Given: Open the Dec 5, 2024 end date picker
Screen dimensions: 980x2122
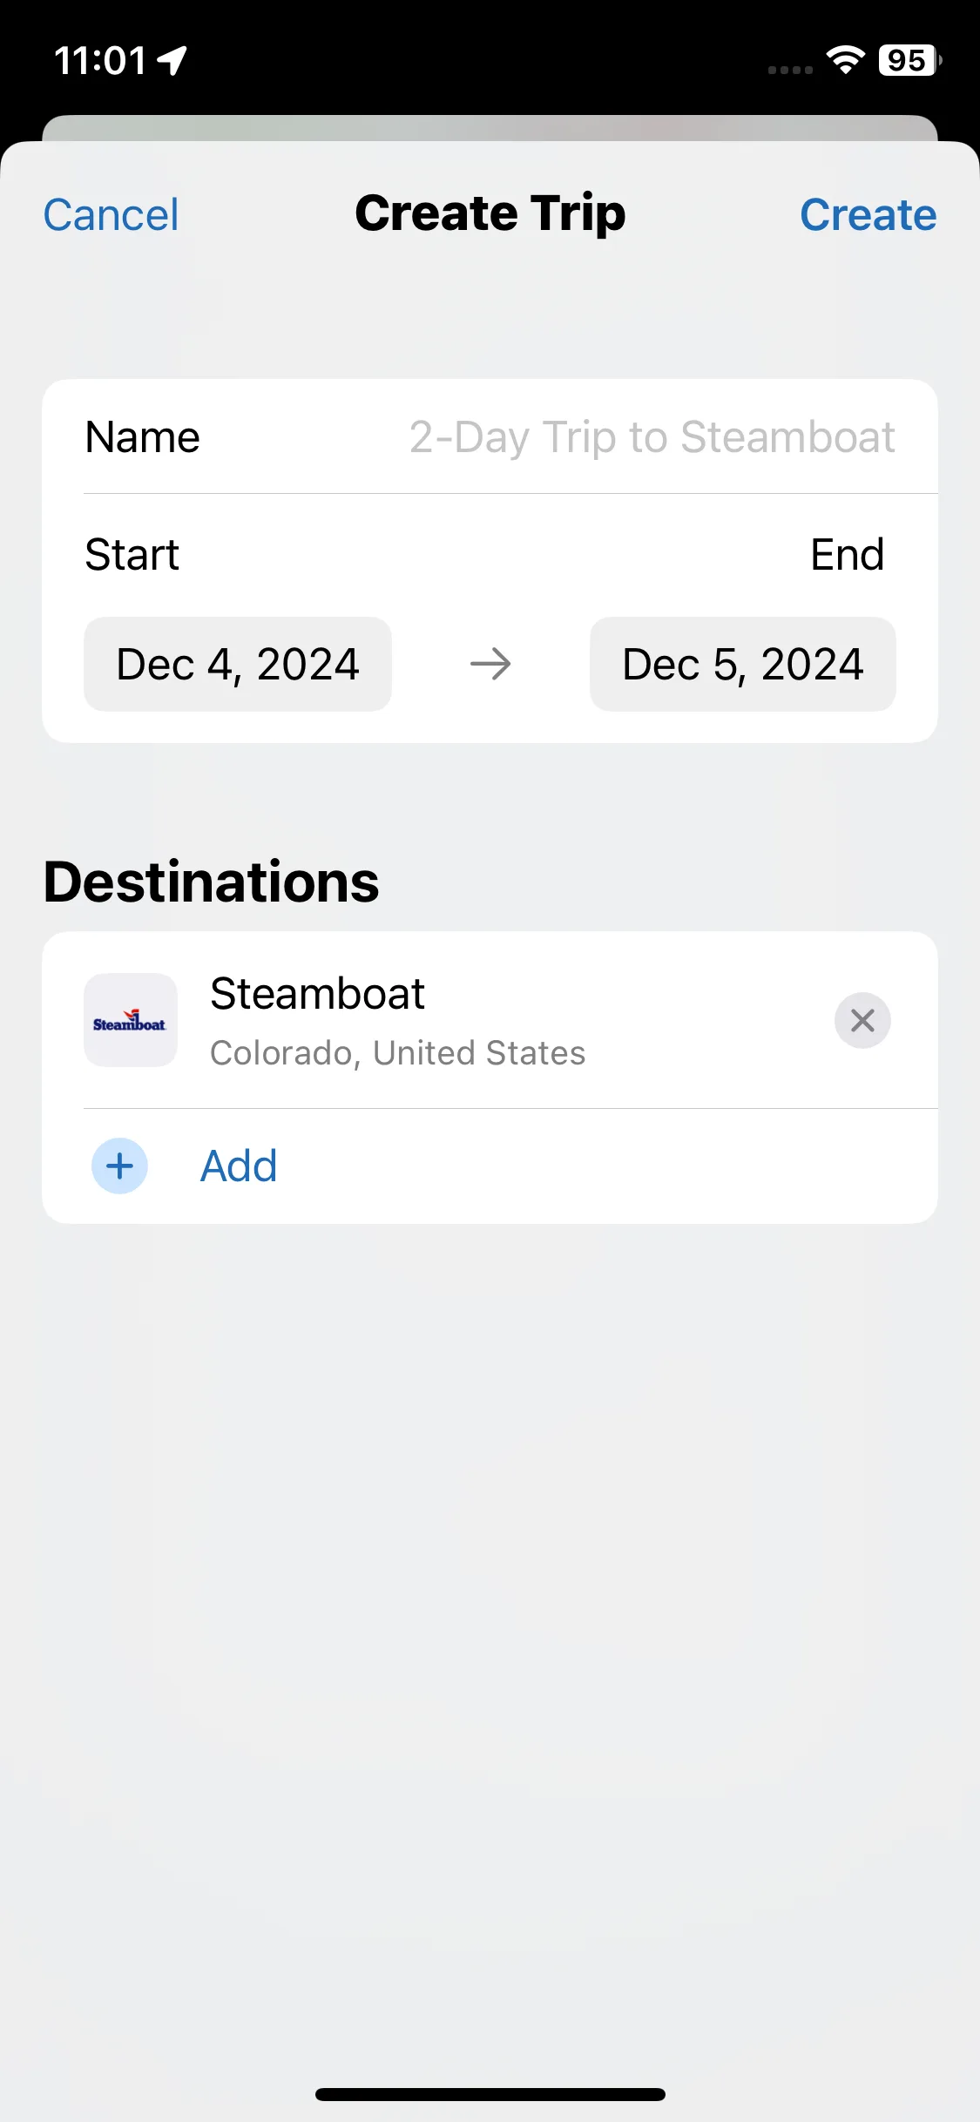Looking at the screenshot, I should (743, 665).
